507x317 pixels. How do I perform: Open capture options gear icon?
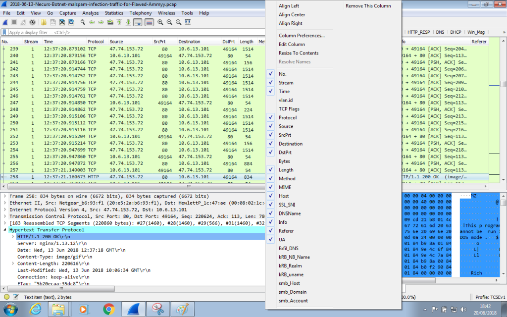pos(32,22)
